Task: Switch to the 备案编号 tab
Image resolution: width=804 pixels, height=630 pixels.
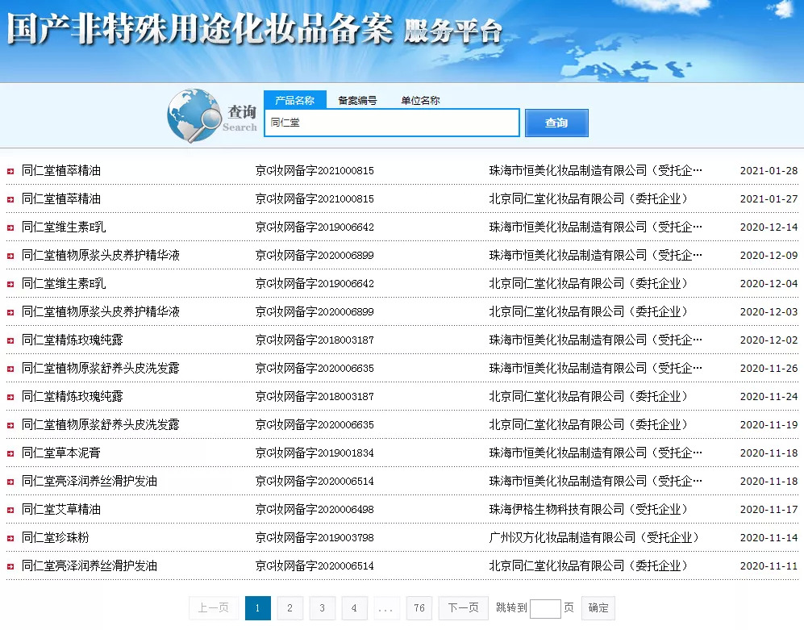Action: (357, 101)
